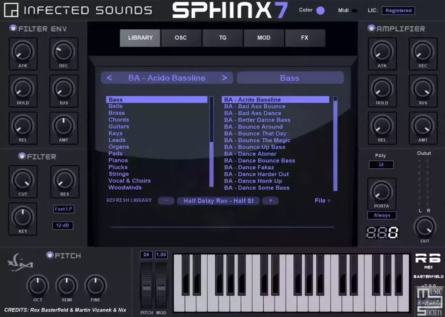
Task: Go to previous preset with < arrow
Action: tap(109, 78)
